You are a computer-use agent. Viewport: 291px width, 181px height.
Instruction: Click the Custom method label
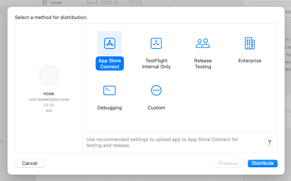click(156, 108)
